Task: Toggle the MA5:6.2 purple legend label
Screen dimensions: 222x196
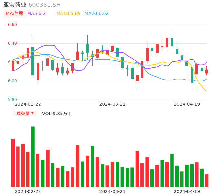Action: (36, 14)
